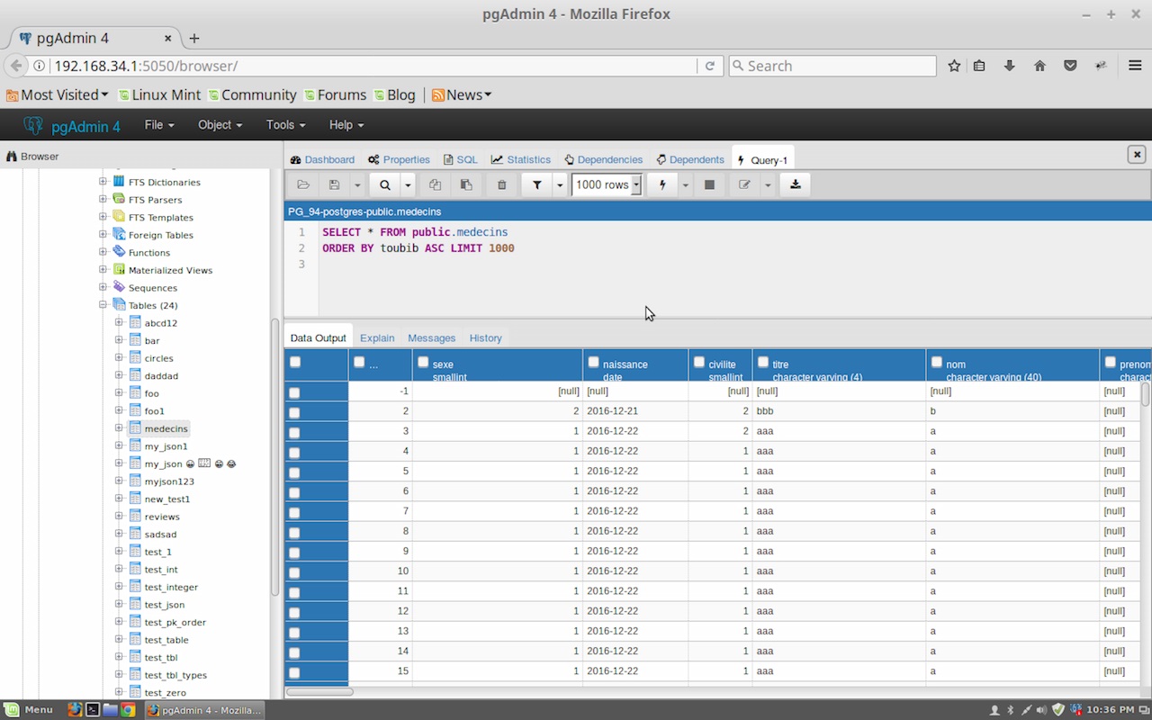Click the Download as CSV icon
This screenshot has height=720, width=1152.
coord(795,184)
